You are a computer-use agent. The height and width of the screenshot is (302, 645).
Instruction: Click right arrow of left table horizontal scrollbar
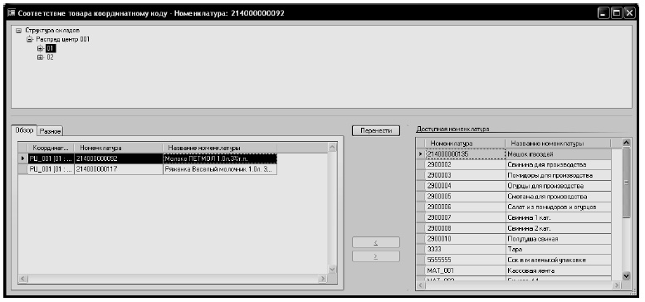click(x=324, y=279)
